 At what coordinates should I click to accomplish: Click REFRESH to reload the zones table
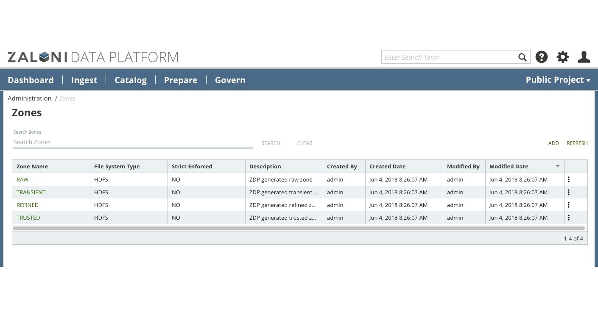(x=577, y=143)
